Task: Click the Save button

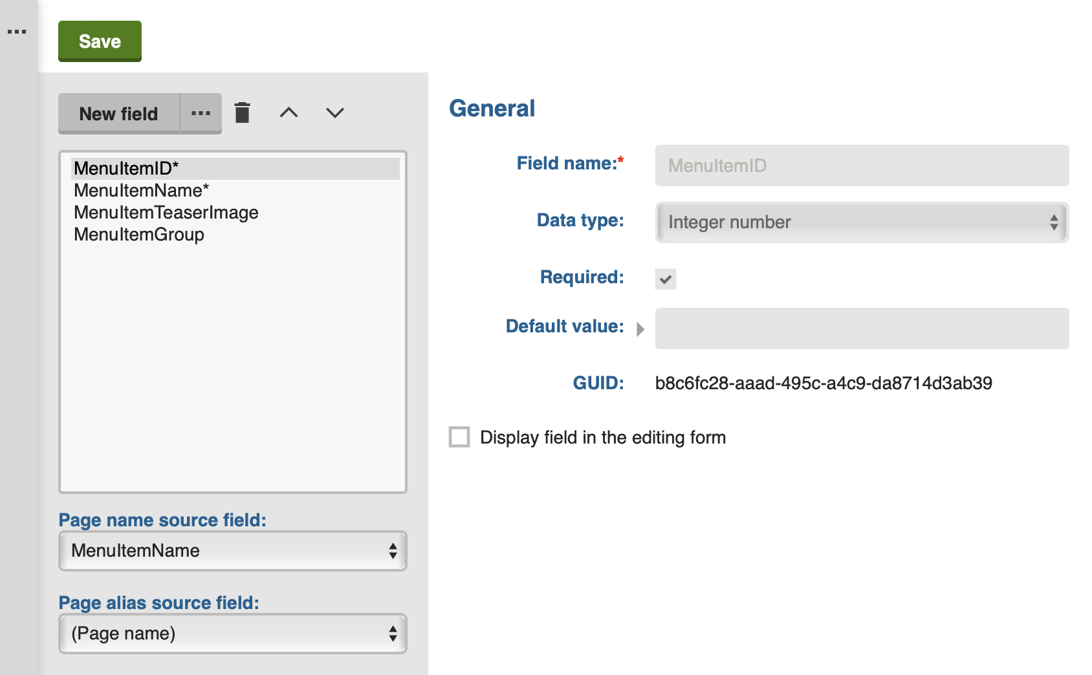Action: [100, 41]
